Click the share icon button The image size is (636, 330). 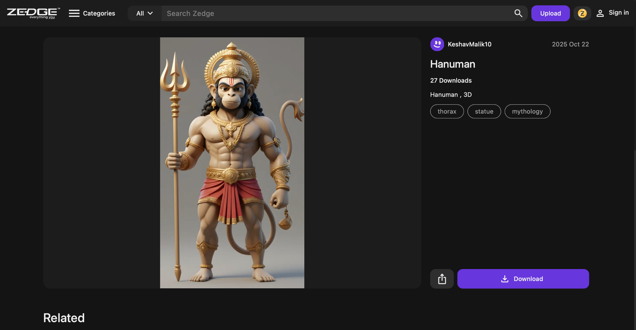click(442, 279)
